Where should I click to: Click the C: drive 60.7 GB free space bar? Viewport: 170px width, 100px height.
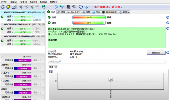click(23, 60)
